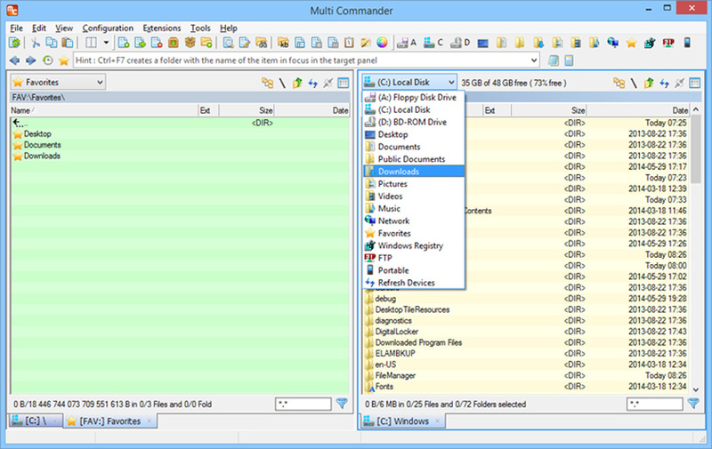Switch to the [FAV:] Favorites tab

coord(109,421)
